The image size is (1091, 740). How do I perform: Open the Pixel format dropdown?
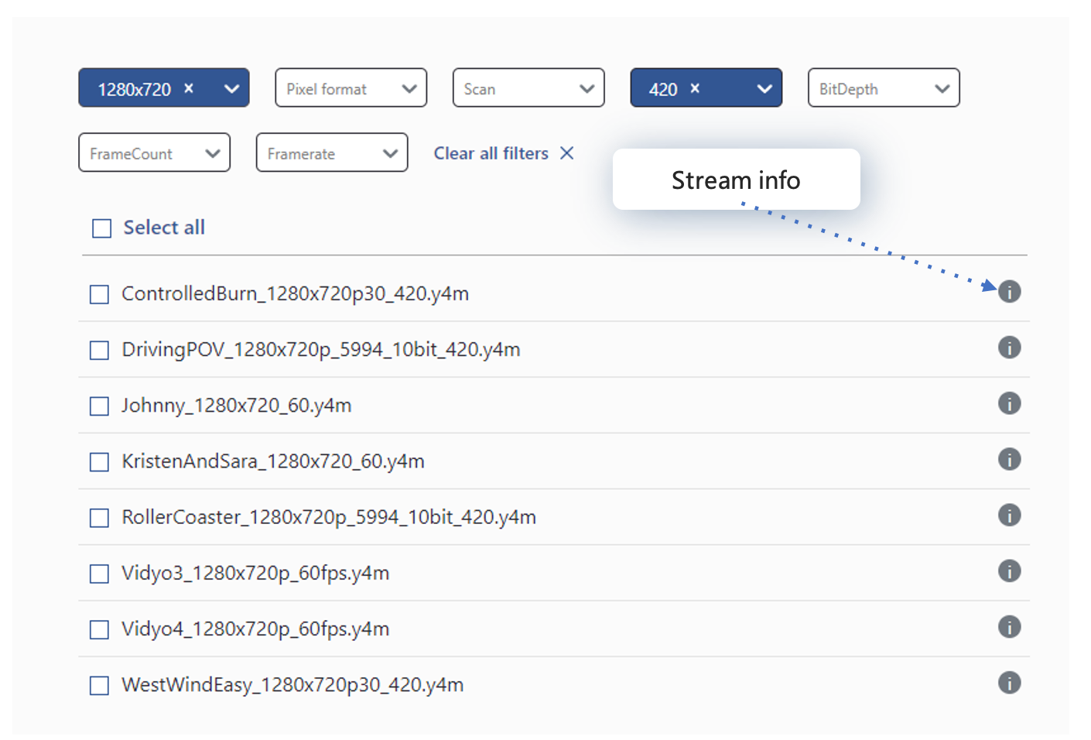pos(351,88)
